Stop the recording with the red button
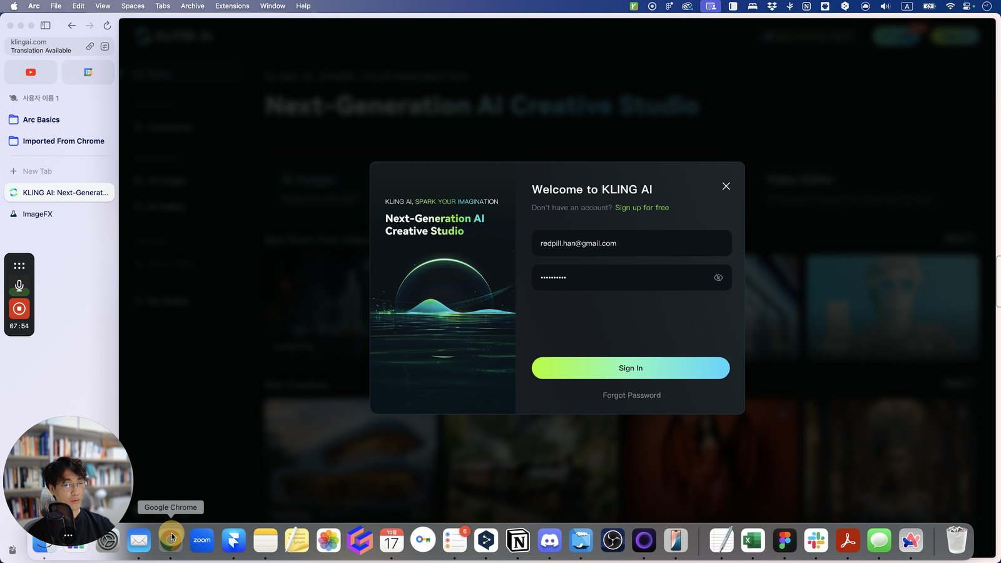Screen dimensions: 1001x563 click(19, 308)
